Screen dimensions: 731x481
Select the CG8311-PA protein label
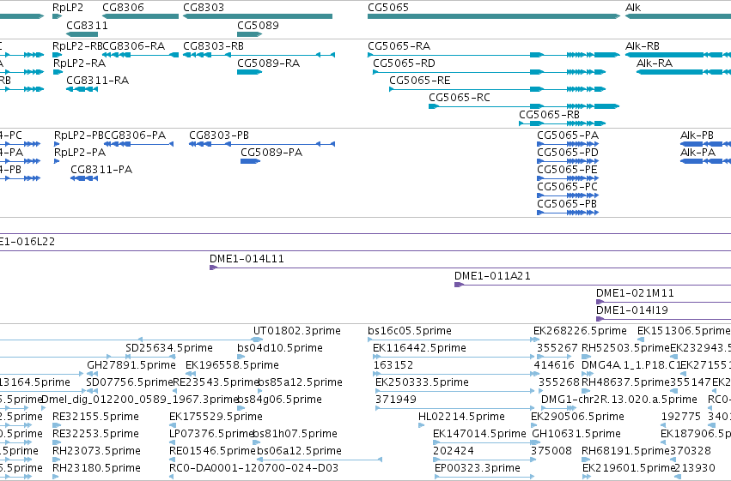[101, 170]
